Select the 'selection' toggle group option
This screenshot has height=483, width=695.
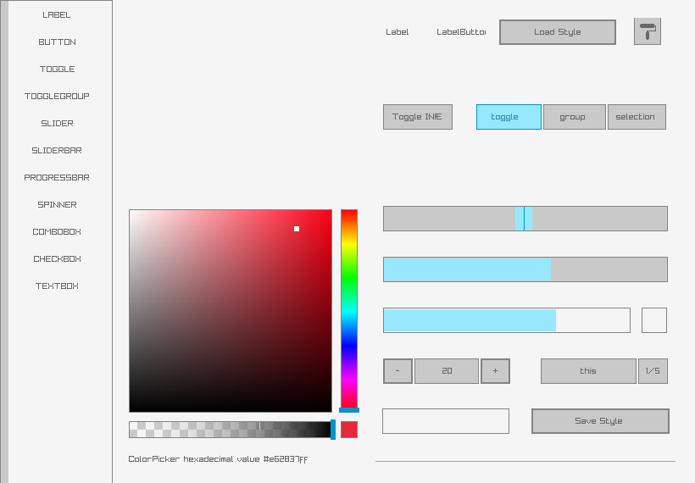(637, 117)
